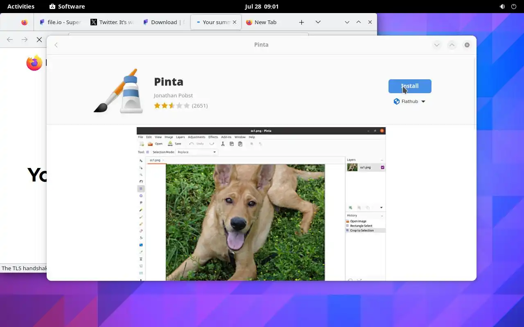Image resolution: width=524 pixels, height=327 pixels.
Task: Open the Flathub source dropdown
Action: [410, 101]
